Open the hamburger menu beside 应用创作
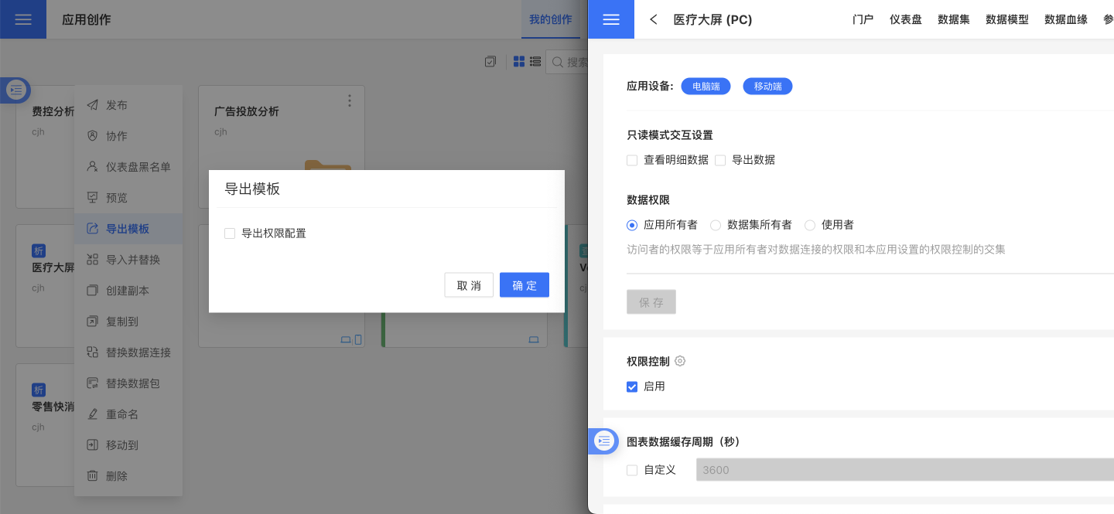Image resolution: width=1114 pixels, height=514 pixels. [23, 19]
